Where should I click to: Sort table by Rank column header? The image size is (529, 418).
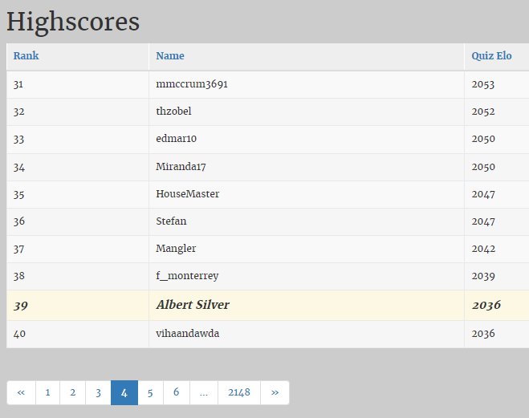coord(26,55)
